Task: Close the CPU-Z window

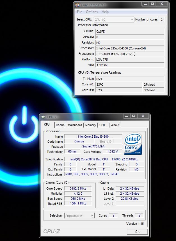Action: 143,116
